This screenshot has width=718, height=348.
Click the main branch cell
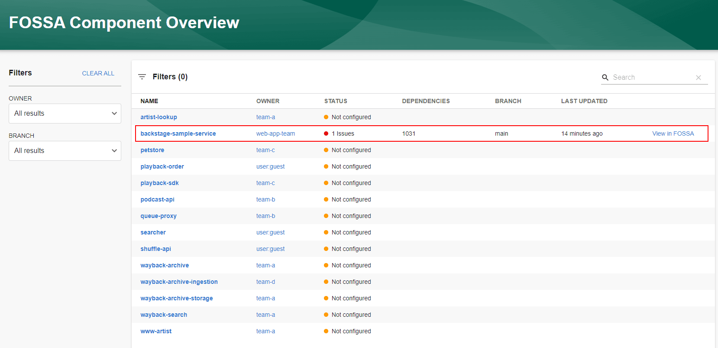pos(501,133)
